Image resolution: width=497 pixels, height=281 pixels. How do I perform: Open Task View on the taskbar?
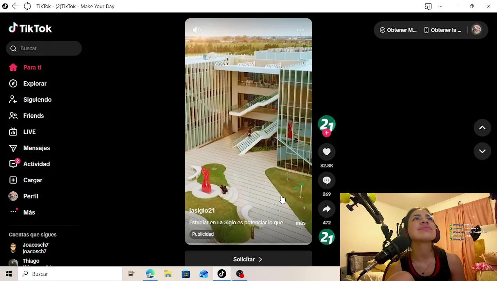click(x=131, y=274)
